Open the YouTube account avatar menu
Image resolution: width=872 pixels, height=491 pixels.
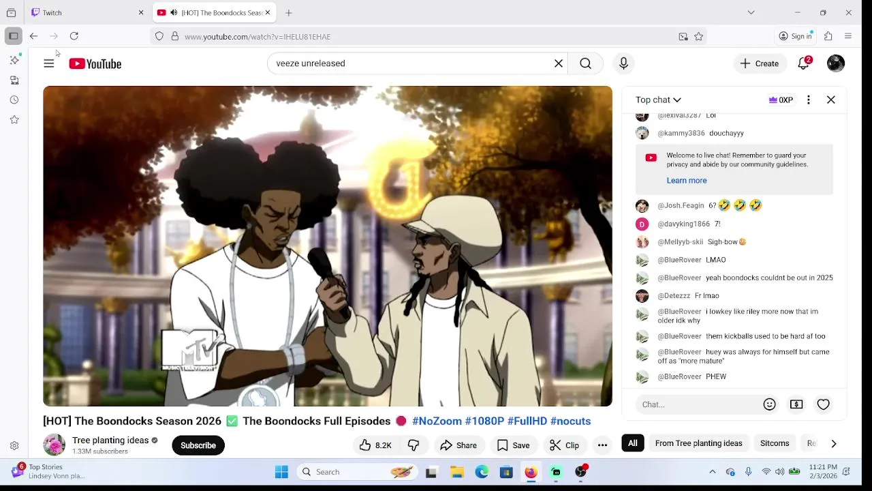coord(836,63)
